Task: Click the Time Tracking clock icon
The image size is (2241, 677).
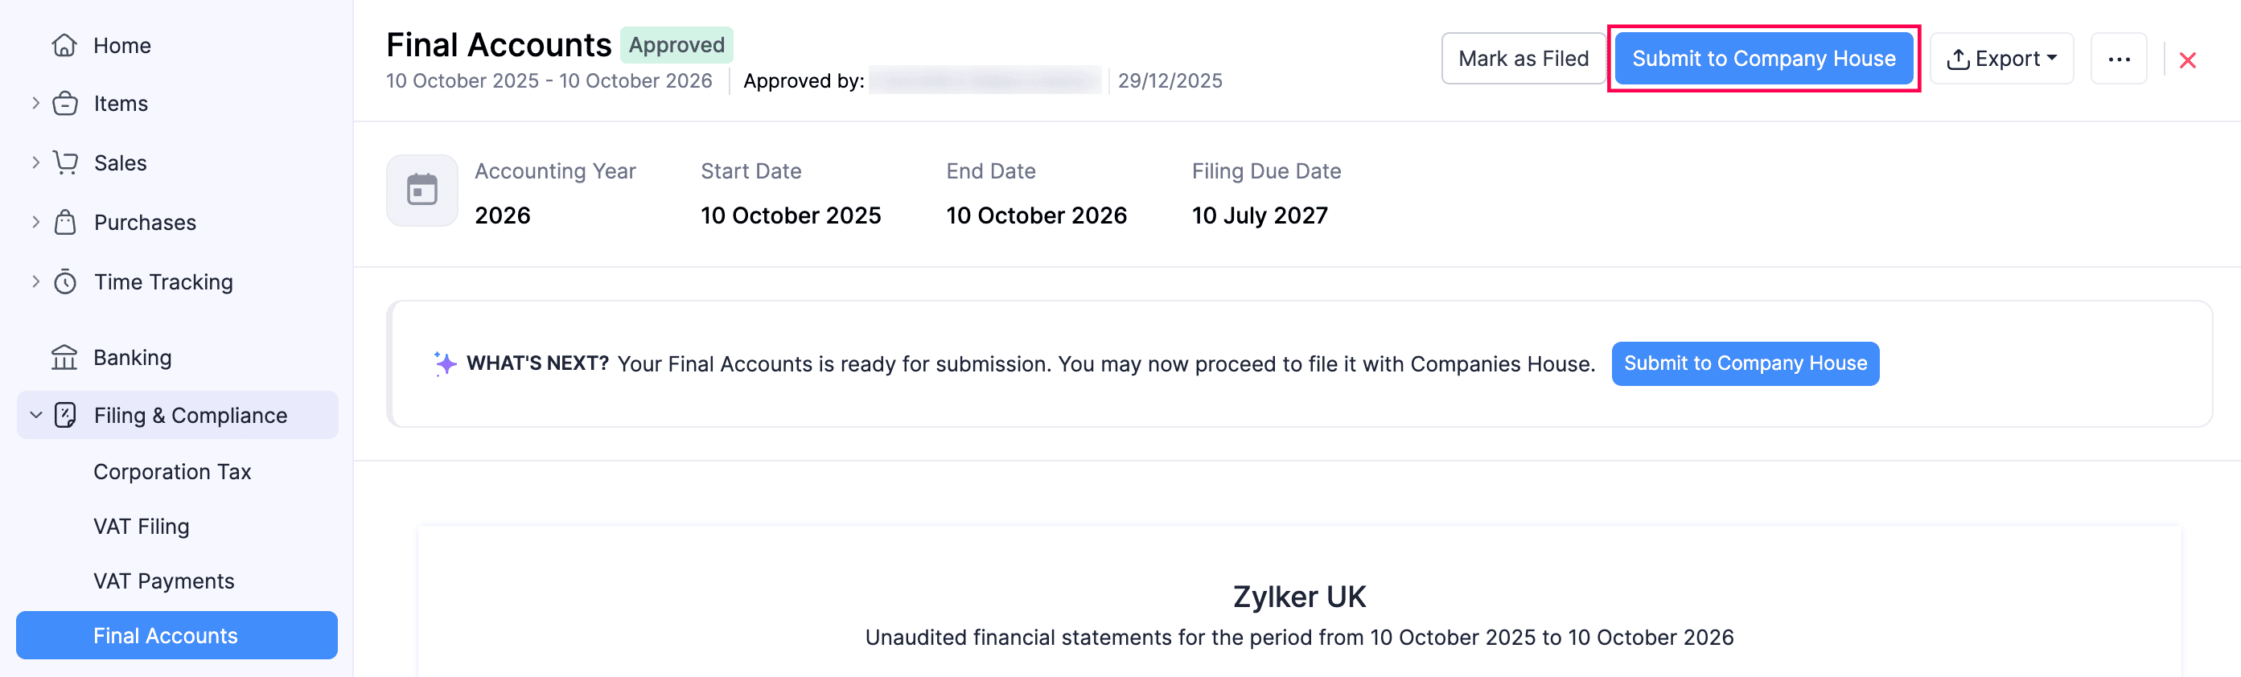Action: pyautogui.click(x=65, y=281)
